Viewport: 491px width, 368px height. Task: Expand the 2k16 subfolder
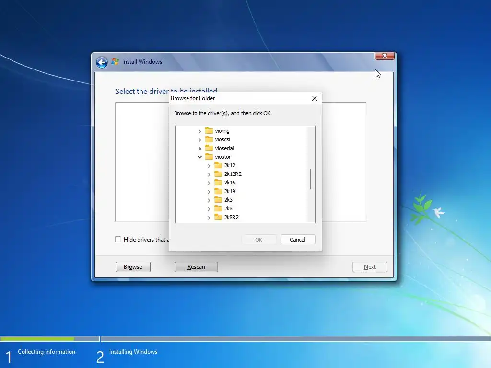coord(209,183)
